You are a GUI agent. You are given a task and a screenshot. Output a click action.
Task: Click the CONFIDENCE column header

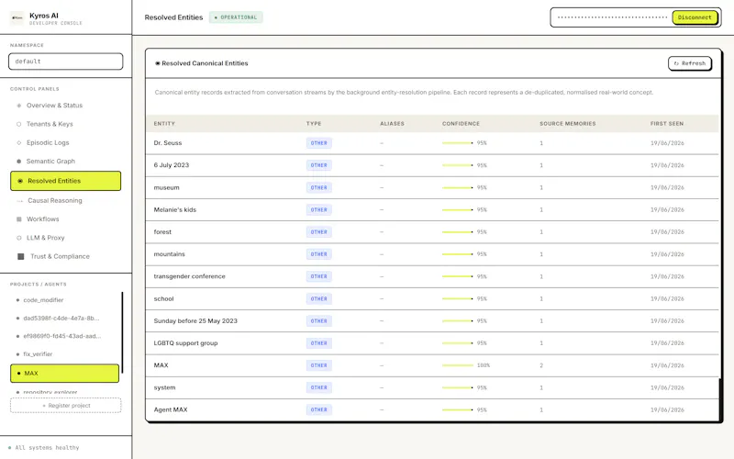pyautogui.click(x=462, y=124)
